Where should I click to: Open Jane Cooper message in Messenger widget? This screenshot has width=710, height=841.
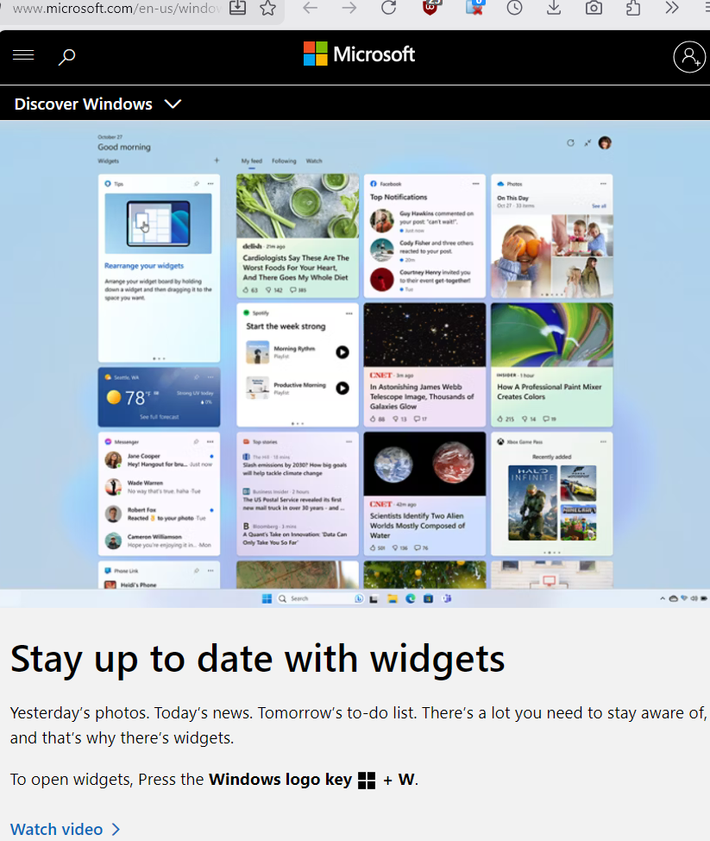point(159,459)
